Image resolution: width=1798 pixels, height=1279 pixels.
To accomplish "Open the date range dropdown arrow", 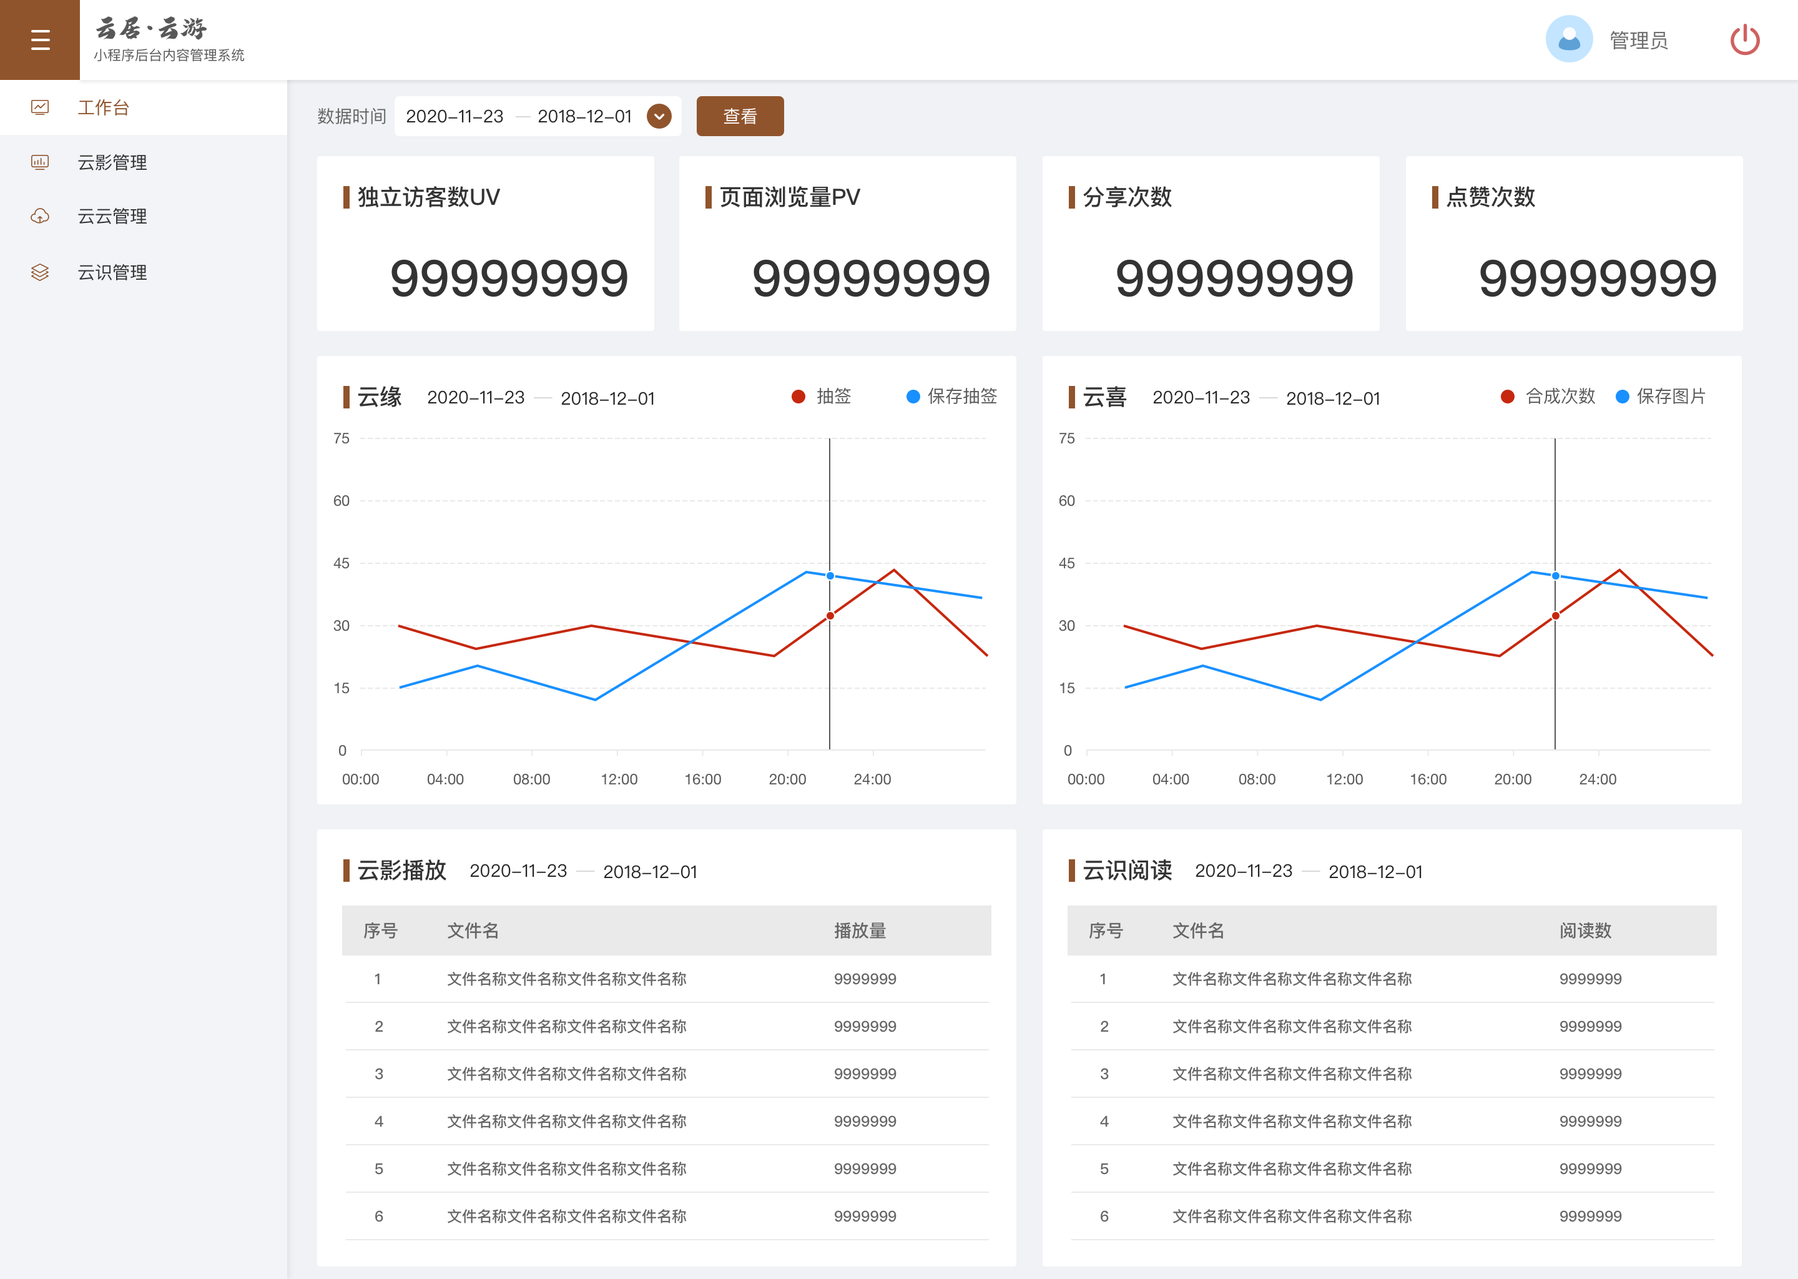I will click(x=659, y=117).
